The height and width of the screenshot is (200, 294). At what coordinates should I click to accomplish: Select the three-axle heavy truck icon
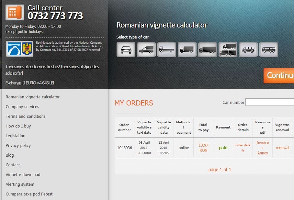(207, 50)
